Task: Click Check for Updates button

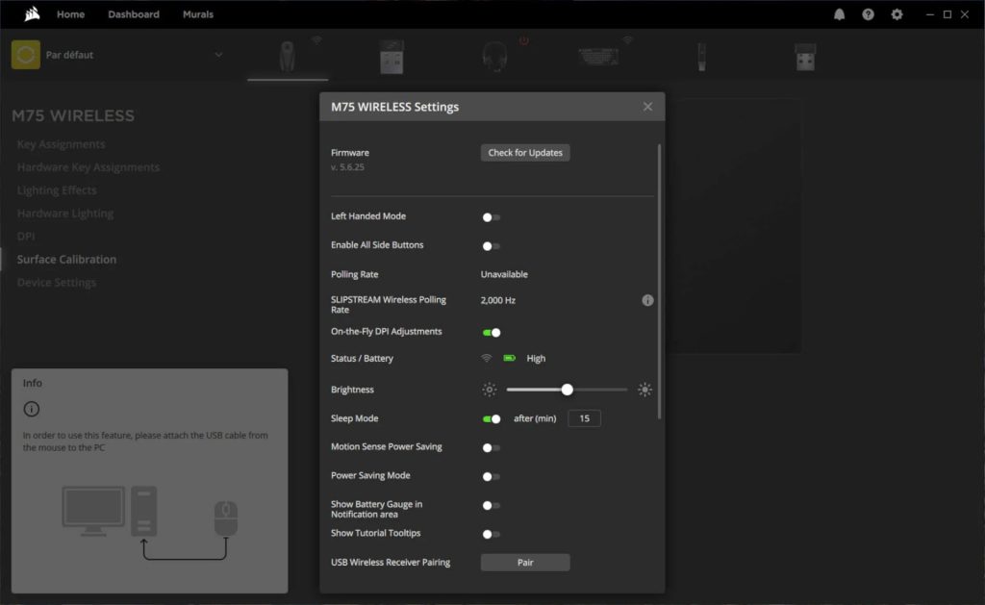Action: [x=525, y=153]
